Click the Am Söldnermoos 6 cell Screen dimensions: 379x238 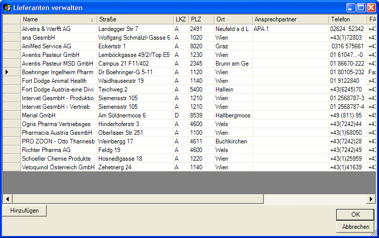(135, 115)
